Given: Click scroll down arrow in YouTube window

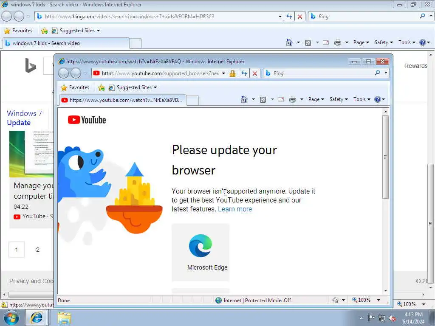Looking at the screenshot, I should point(386,290).
